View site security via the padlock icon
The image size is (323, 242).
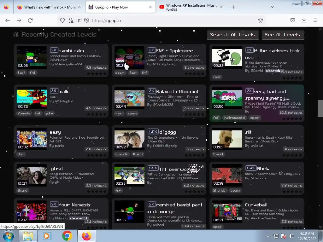(71, 20)
